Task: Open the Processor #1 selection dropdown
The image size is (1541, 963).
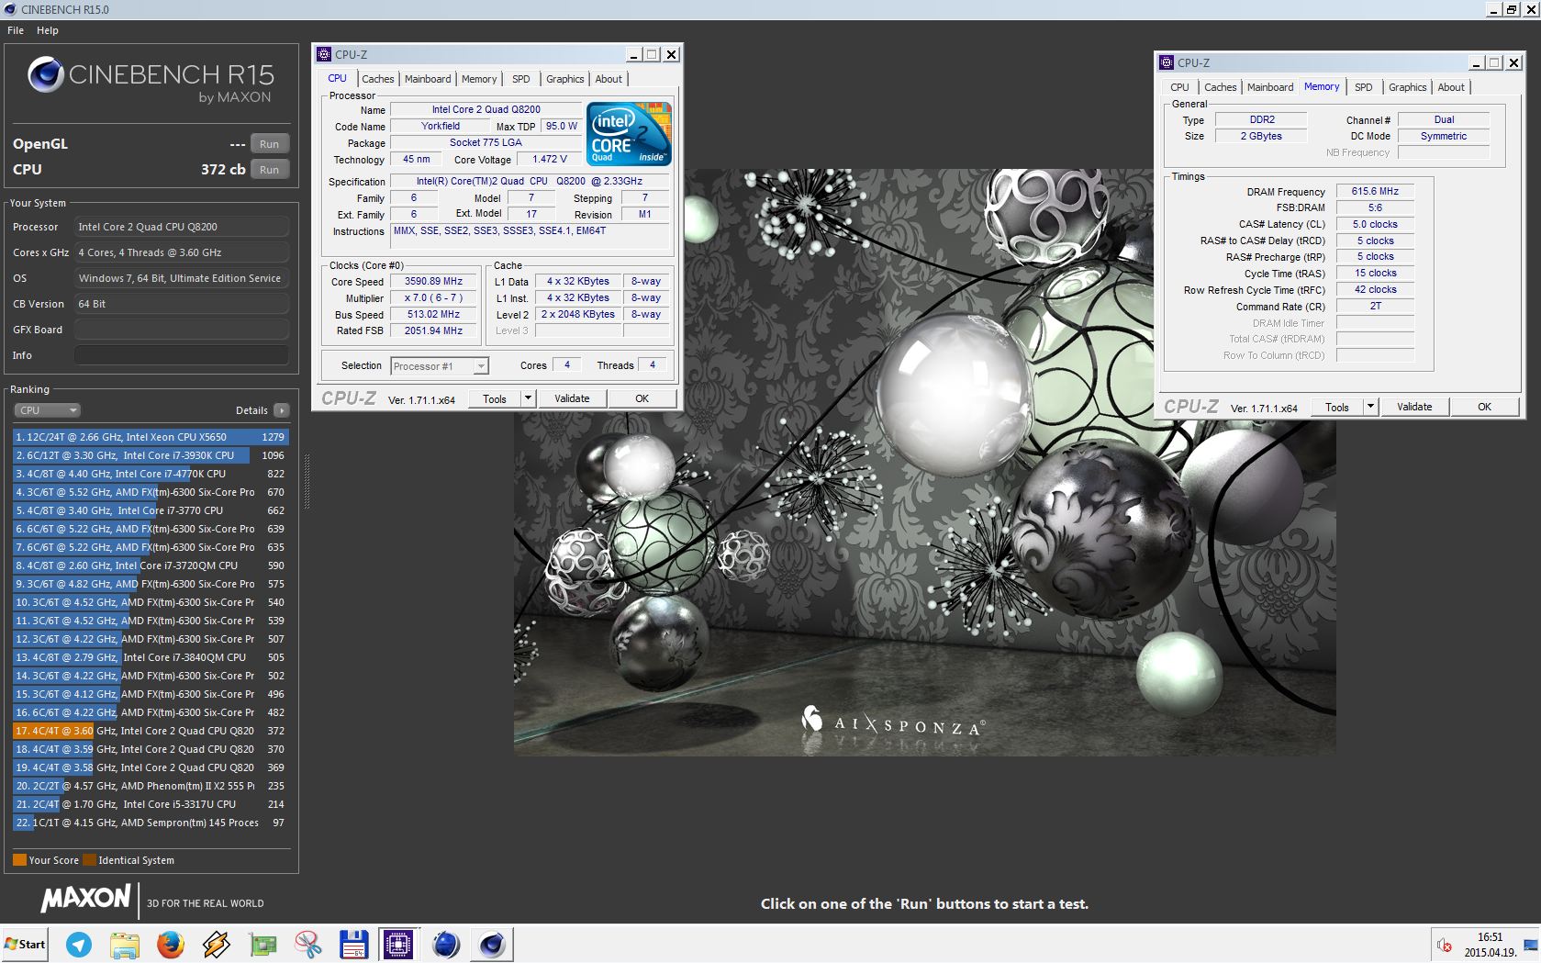Action: point(440,366)
